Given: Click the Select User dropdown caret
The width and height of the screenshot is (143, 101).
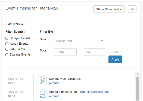Looking at the screenshot, I should pyautogui.click(x=102, y=41).
